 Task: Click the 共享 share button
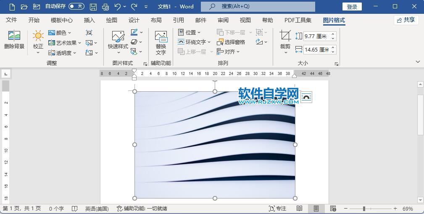[406, 20]
